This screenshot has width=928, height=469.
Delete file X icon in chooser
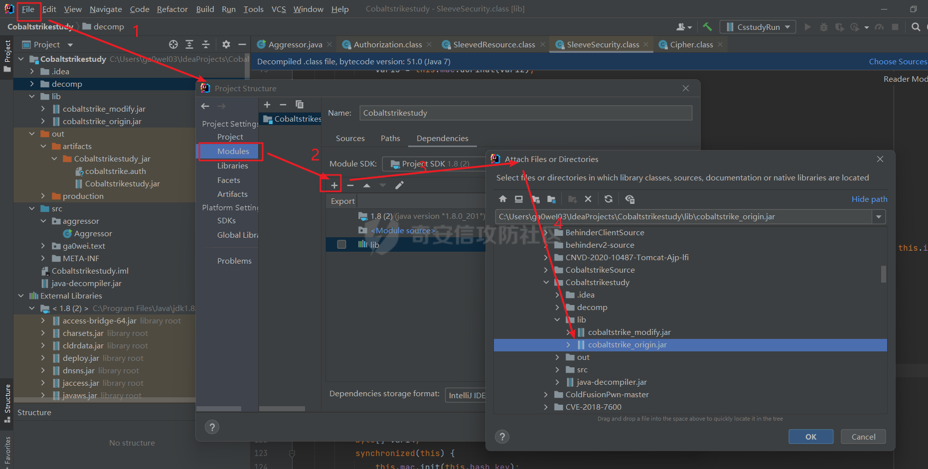click(588, 199)
